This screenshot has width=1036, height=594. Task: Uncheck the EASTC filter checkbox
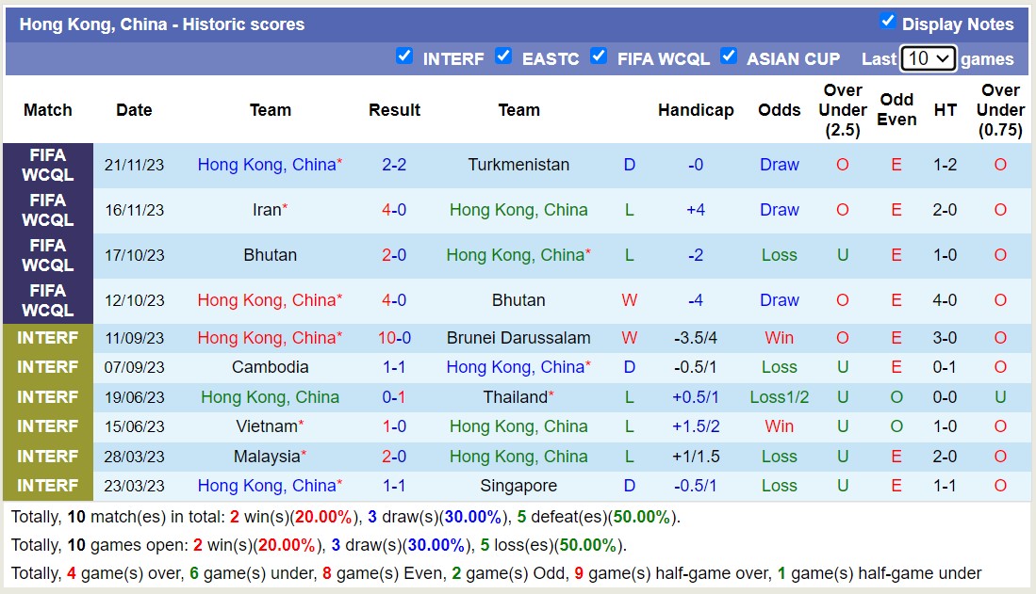503,56
